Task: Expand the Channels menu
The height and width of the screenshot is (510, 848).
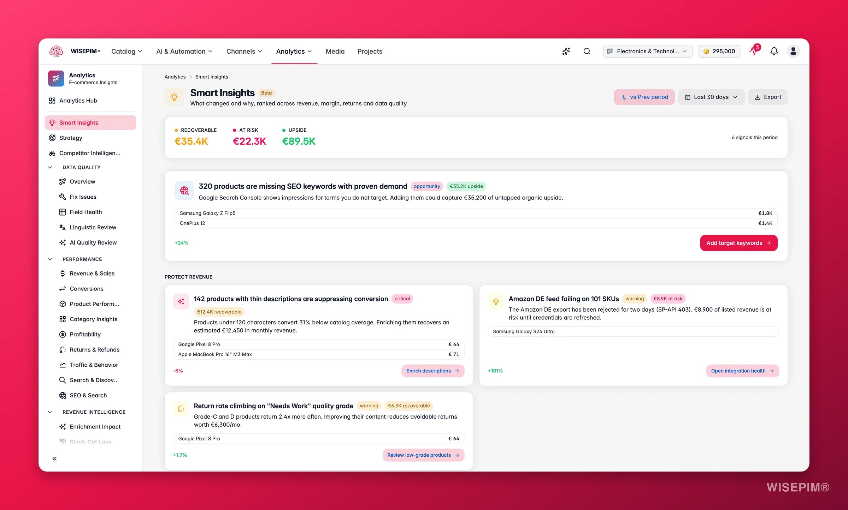Action: [x=245, y=51]
